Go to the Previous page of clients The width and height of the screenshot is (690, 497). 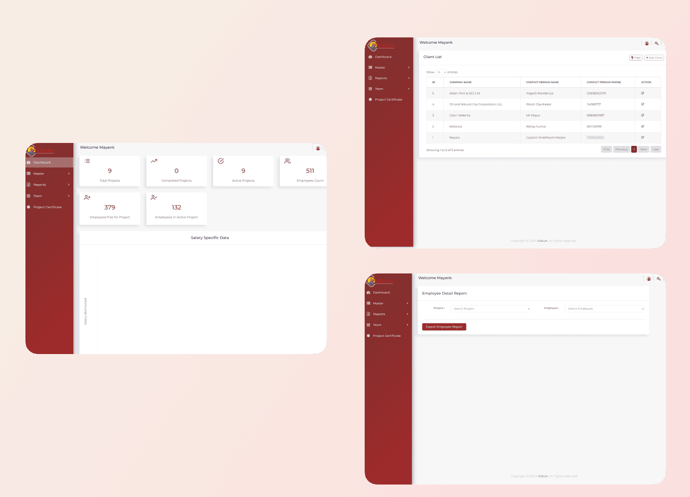(622, 149)
